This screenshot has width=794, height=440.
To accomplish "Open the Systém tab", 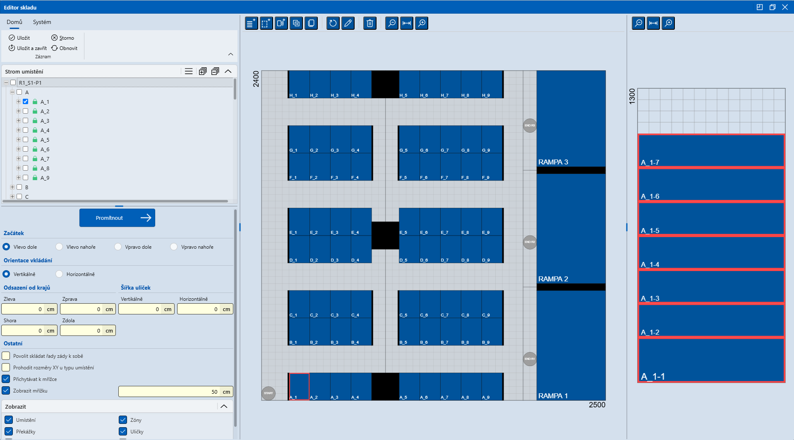I will (x=42, y=22).
